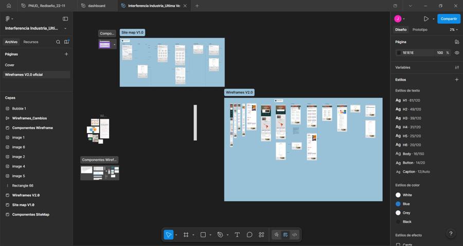This screenshot has height=246, width=463.
Task: Click the Blue color style swatch
Action: click(398, 204)
